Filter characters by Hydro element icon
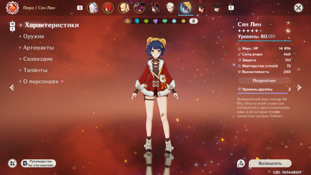This screenshot has width=311, height=175. [137, 21]
